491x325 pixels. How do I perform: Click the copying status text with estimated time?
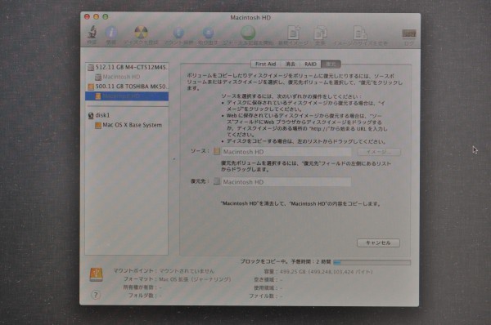(x=286, y=262)
